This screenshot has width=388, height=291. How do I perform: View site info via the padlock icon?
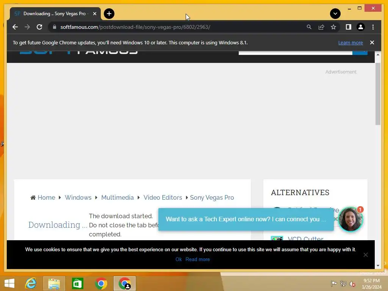[55, 27]
